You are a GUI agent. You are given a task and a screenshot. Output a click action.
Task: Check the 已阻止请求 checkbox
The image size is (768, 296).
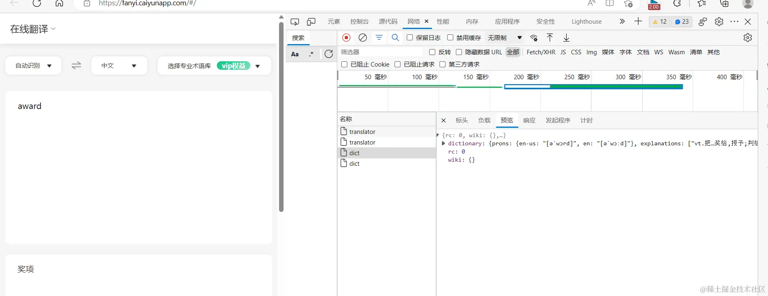(x=397, y=65)
